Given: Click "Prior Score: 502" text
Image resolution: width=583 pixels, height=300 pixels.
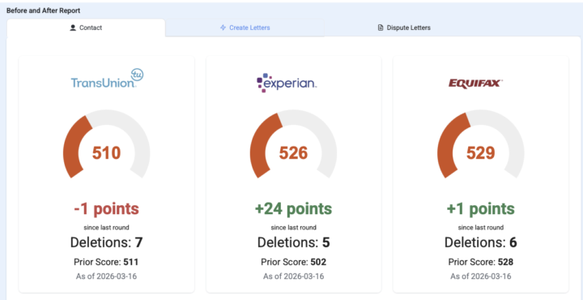Looking at the screenshot, I should (x=293, y=262).
